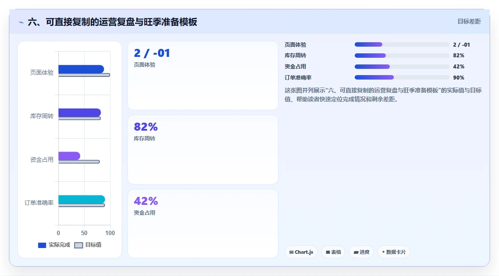Click the 82% value beside 库存周转 progress
Viewport: 499px width, 276px height.
pos(458,56)
